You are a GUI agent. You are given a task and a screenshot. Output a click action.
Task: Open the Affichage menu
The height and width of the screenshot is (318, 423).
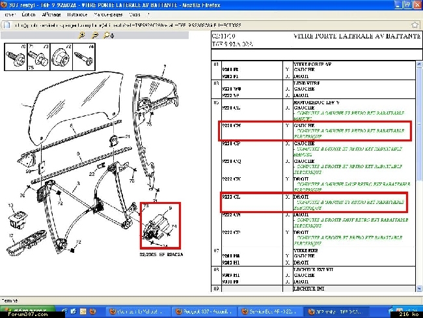click(x=51, y=14)
